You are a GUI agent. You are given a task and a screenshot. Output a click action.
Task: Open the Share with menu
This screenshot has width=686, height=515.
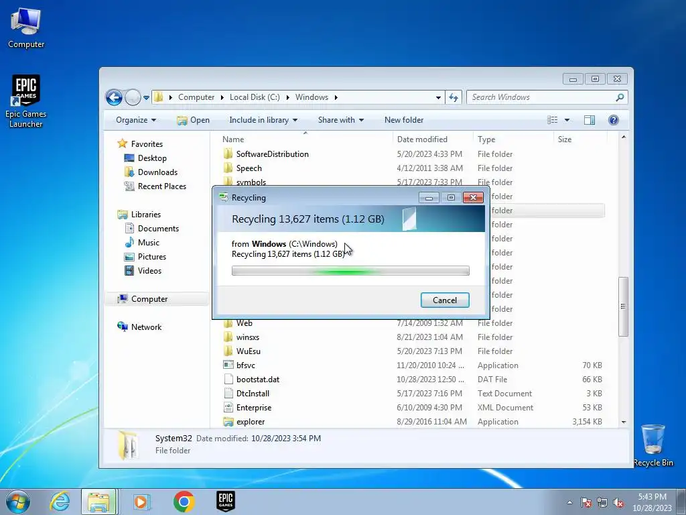(341, 120)
